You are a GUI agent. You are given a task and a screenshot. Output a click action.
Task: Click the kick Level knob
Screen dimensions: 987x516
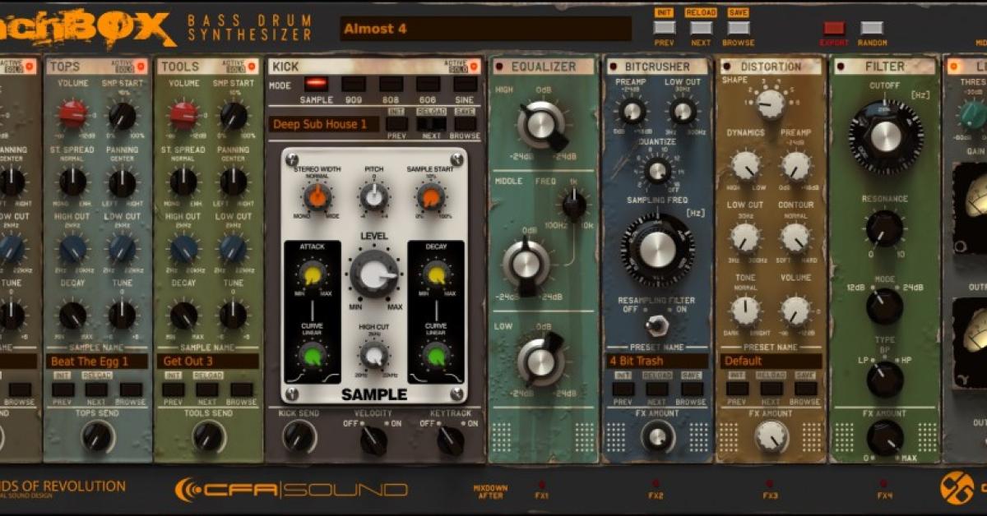[x=374, y=274]
